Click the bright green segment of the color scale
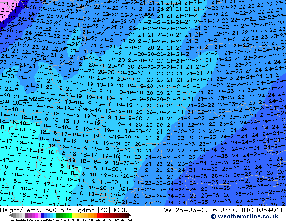 coord(70,215)
